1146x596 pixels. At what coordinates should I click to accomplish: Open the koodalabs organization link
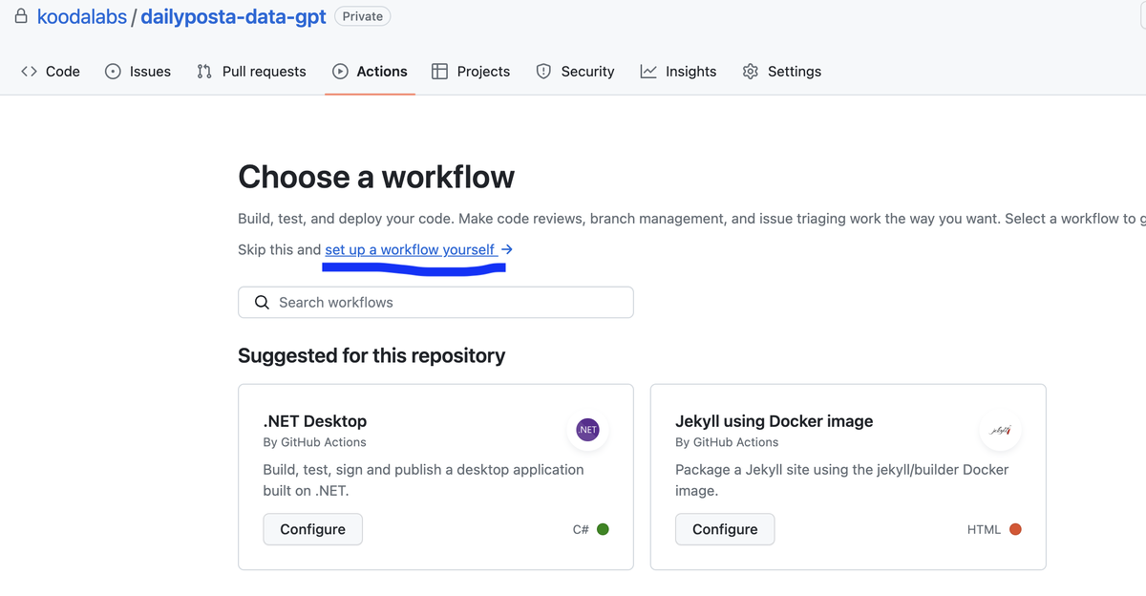pyautogui.click(x=81, y=16)
